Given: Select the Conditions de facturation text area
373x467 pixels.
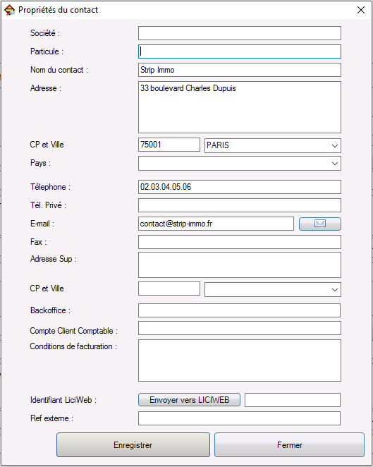Looking at the screenshot, I should click(240, 360).
